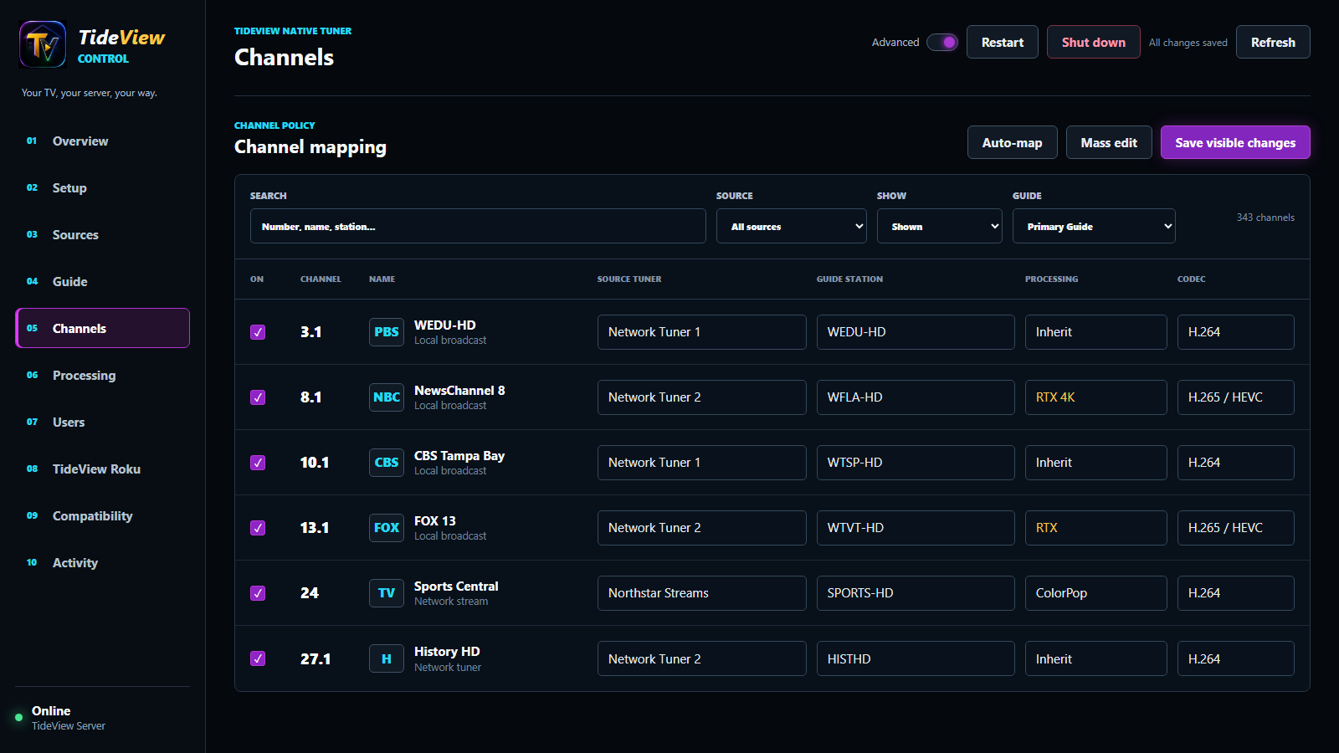This screenshot has height=753, width=1339.
Task: Open the Processing section
Action: click(103, 375)
